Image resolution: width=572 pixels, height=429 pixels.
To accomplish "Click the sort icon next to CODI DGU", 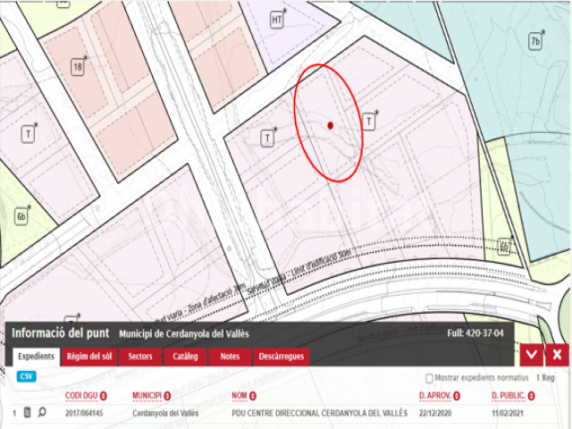I will point(104,395).
